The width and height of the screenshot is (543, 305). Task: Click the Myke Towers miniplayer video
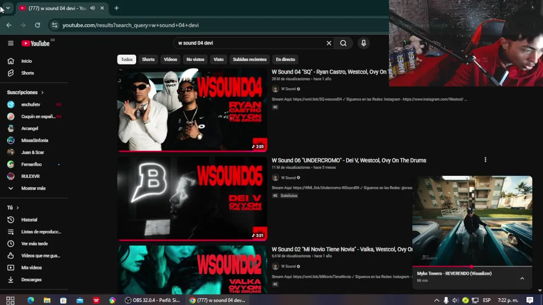coord(472,221)
